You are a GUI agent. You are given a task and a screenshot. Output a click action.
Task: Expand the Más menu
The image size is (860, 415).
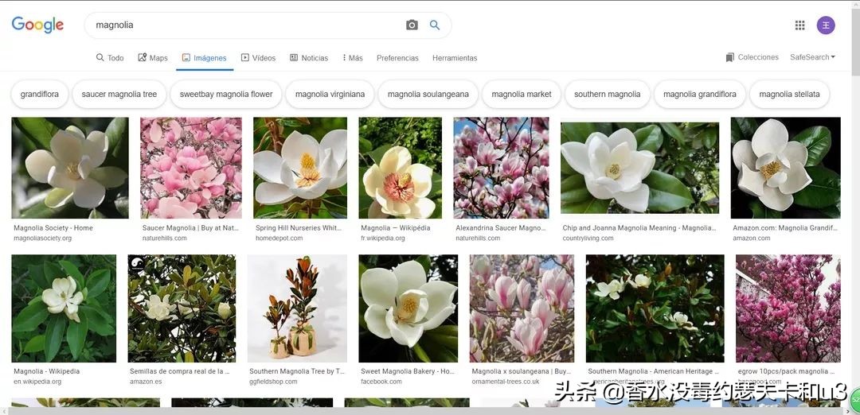tap(353, 57)
